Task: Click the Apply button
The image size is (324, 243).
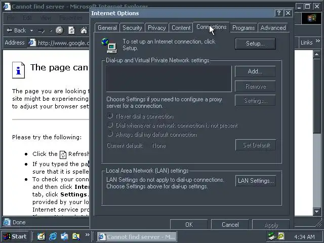Action: 271,225
